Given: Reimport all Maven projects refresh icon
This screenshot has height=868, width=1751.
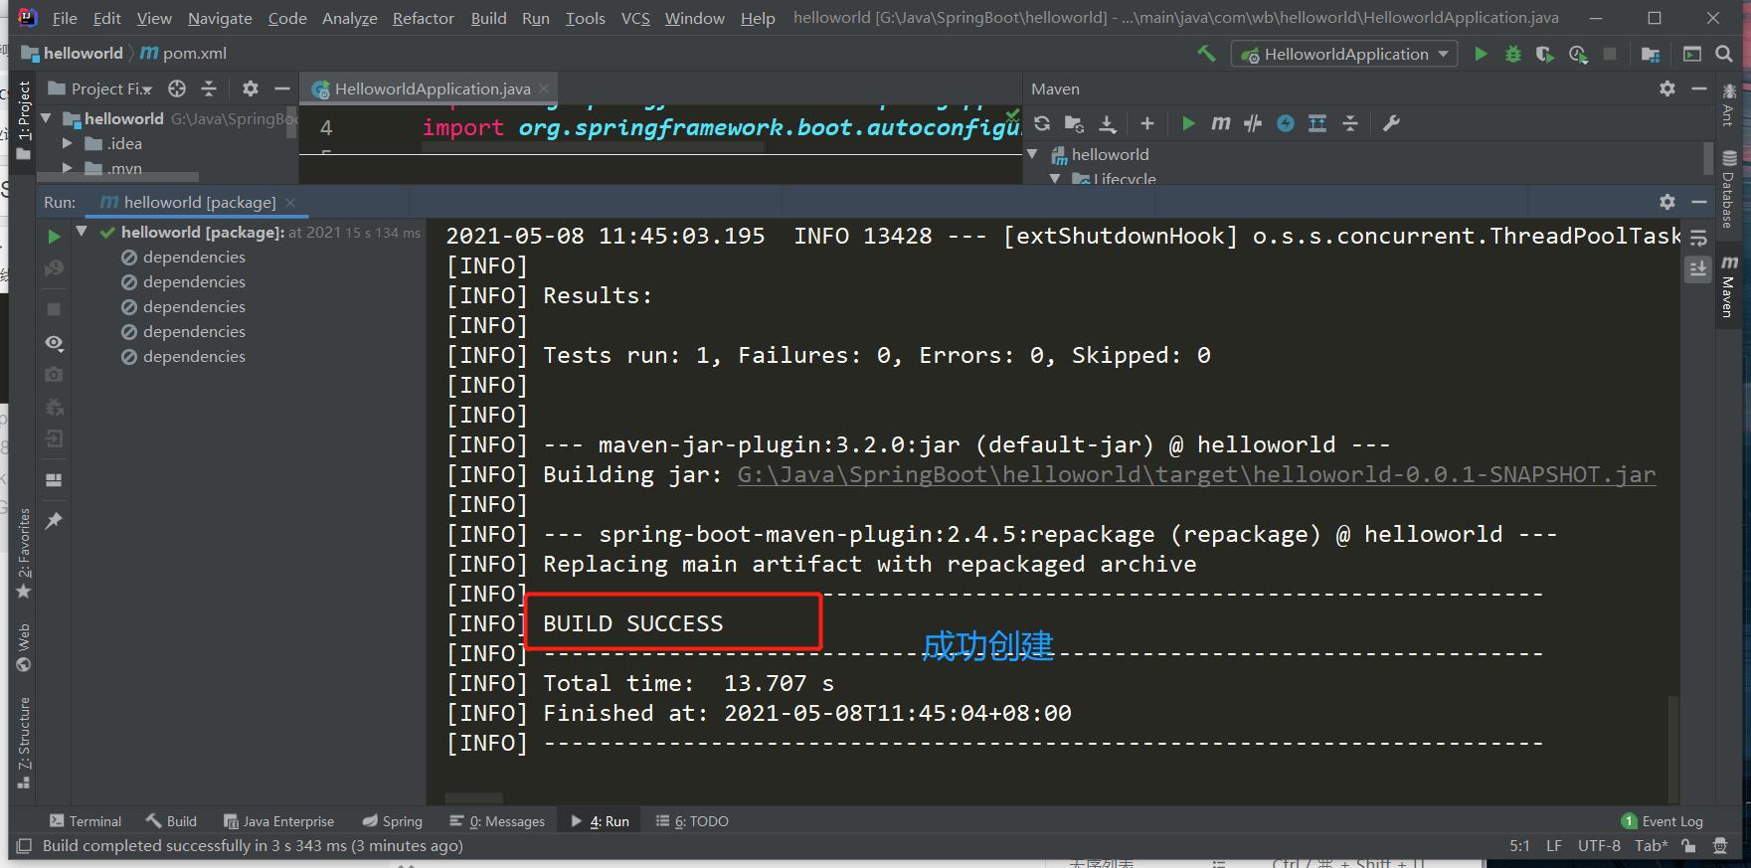Looking at the screenshot, I should (1042, 123).
